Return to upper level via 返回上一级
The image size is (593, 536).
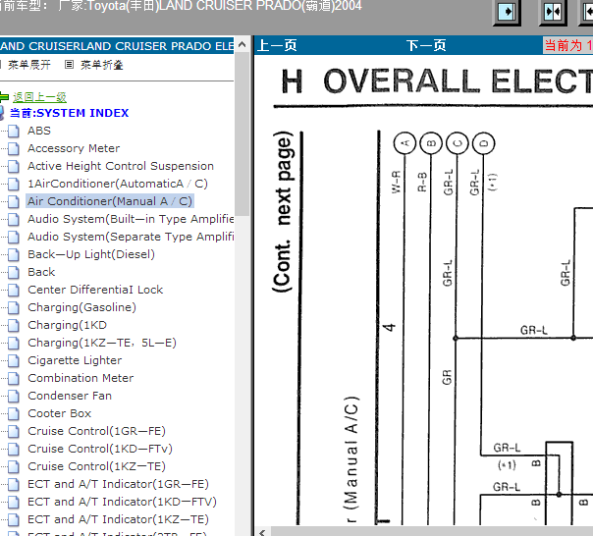pos(39,97)
